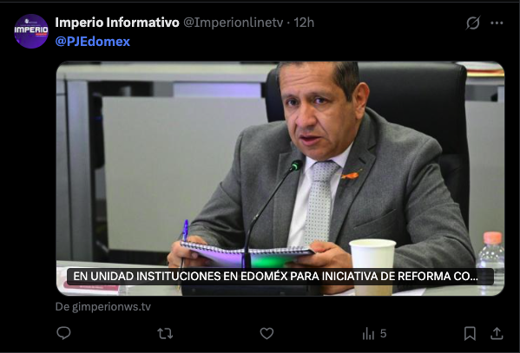The height and width of the screenshot is (353, 520).
Task: Click the EN UNIDAD INSTITUCIONES headline caption
Action: 275,276
